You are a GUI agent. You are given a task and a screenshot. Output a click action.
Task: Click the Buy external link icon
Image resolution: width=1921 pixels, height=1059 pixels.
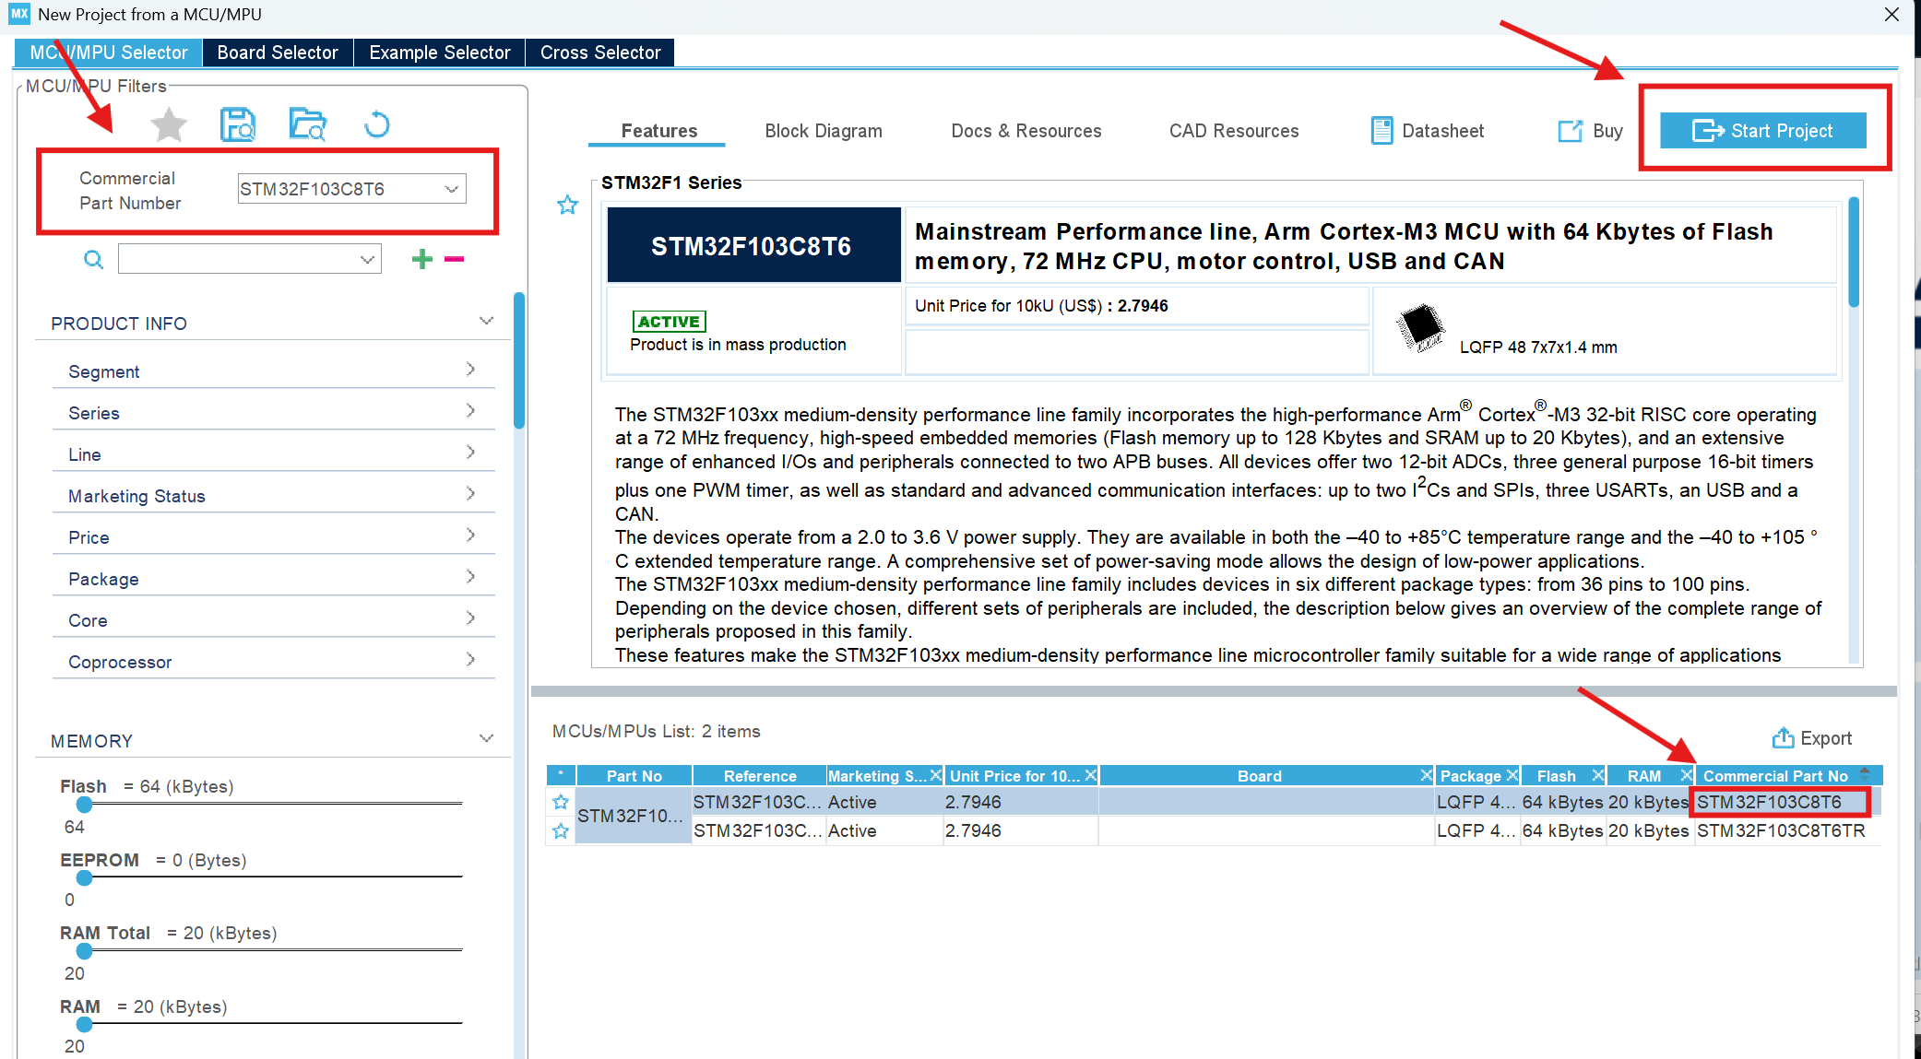point(1570,131)
